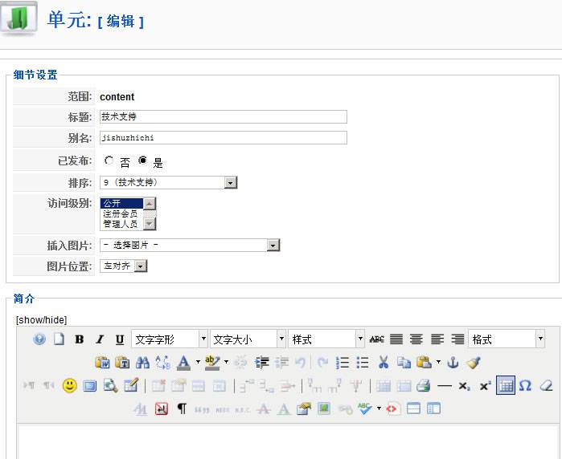562x459 pixels.
Task: Open the 文字大小 font size dropdown
Action: point(248,339)
